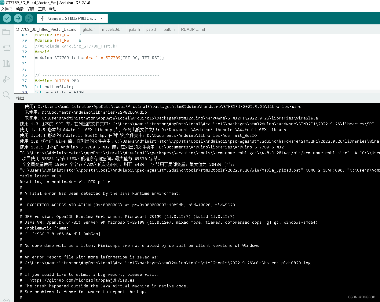Click the WireSlave unused library line
The height and width of the screenshot is (302, 380).
pyautogui.click(x=171, y=118)
